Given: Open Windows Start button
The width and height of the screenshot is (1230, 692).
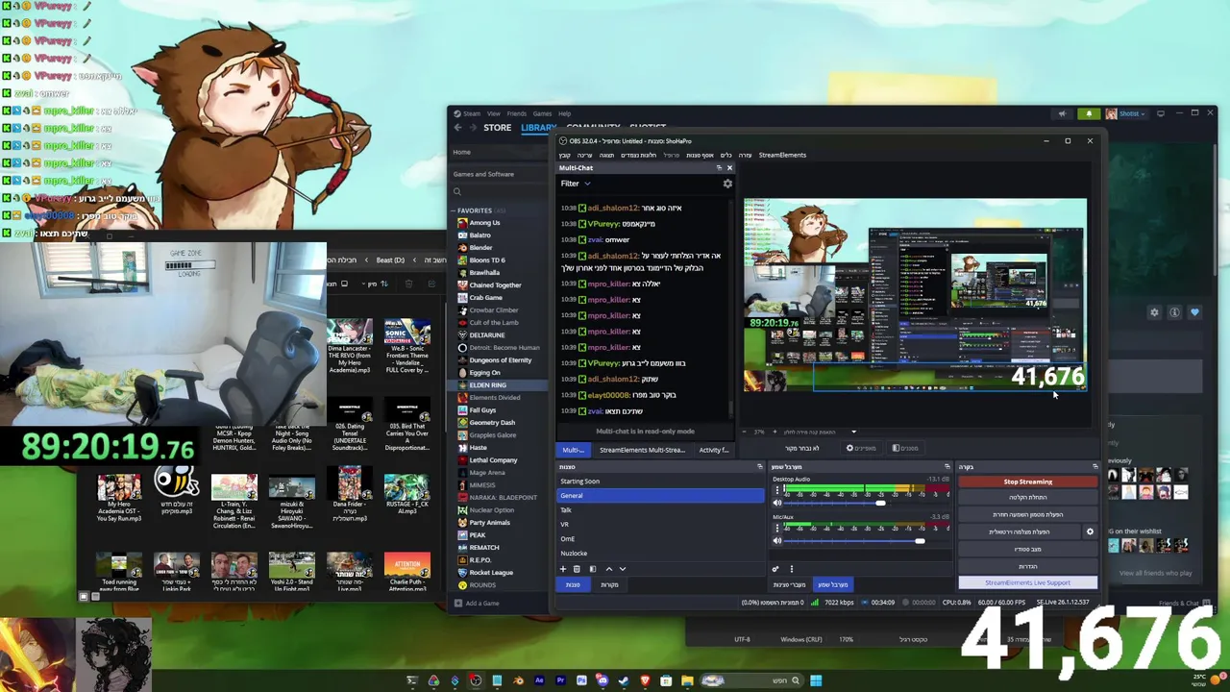Looking at the screenshot, I should pyautogui.click(x=815, y=680).
